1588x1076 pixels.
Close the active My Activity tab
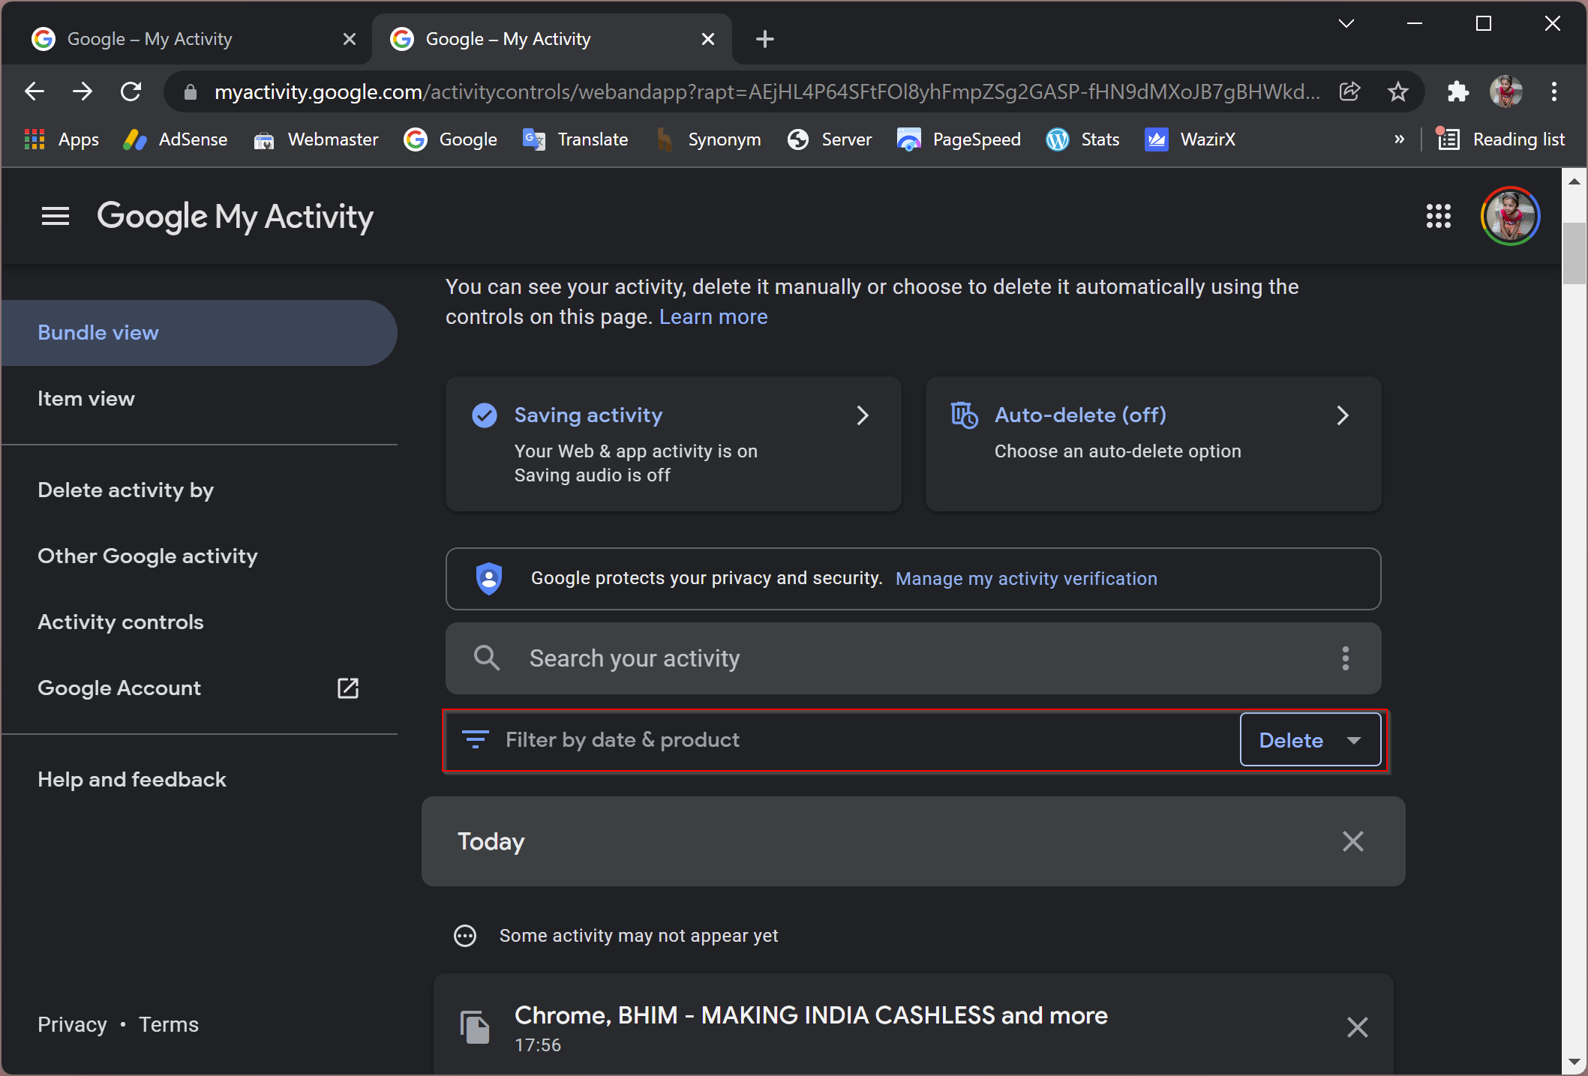[707, 39]
